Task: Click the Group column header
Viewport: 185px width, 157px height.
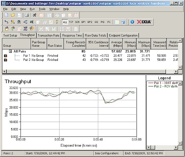Action: point(16,44)
